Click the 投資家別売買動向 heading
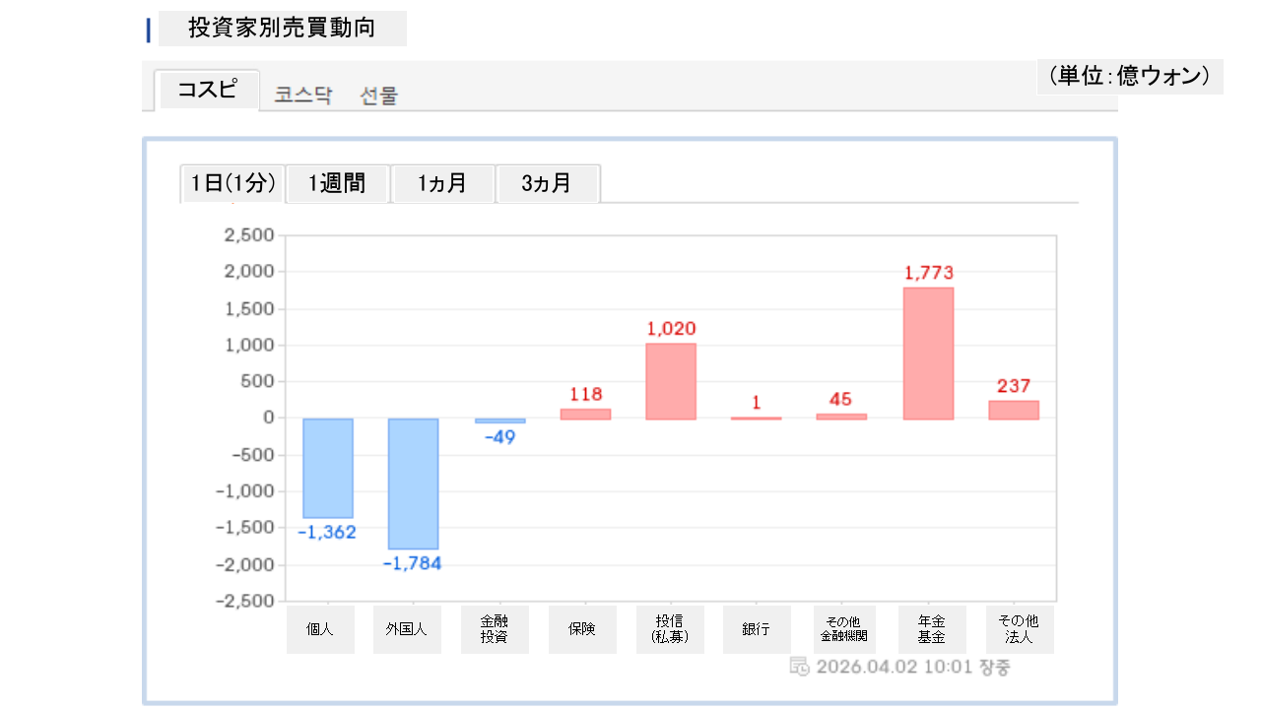 coord(282,29)
